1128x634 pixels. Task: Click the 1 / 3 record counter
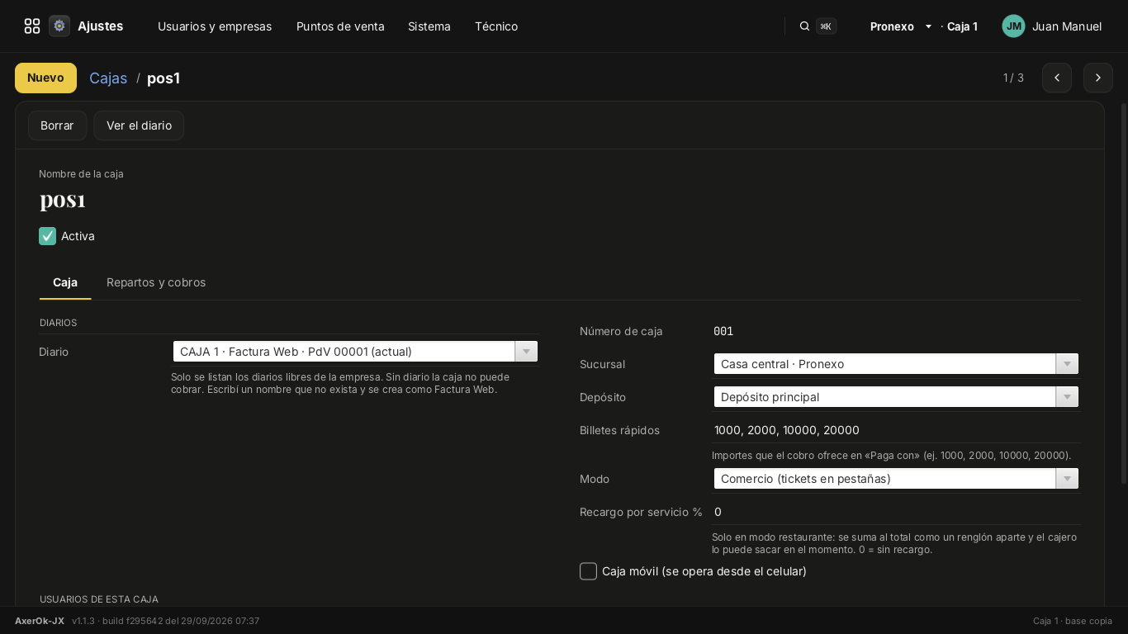pyautogui.click(x=1013, y=78)
